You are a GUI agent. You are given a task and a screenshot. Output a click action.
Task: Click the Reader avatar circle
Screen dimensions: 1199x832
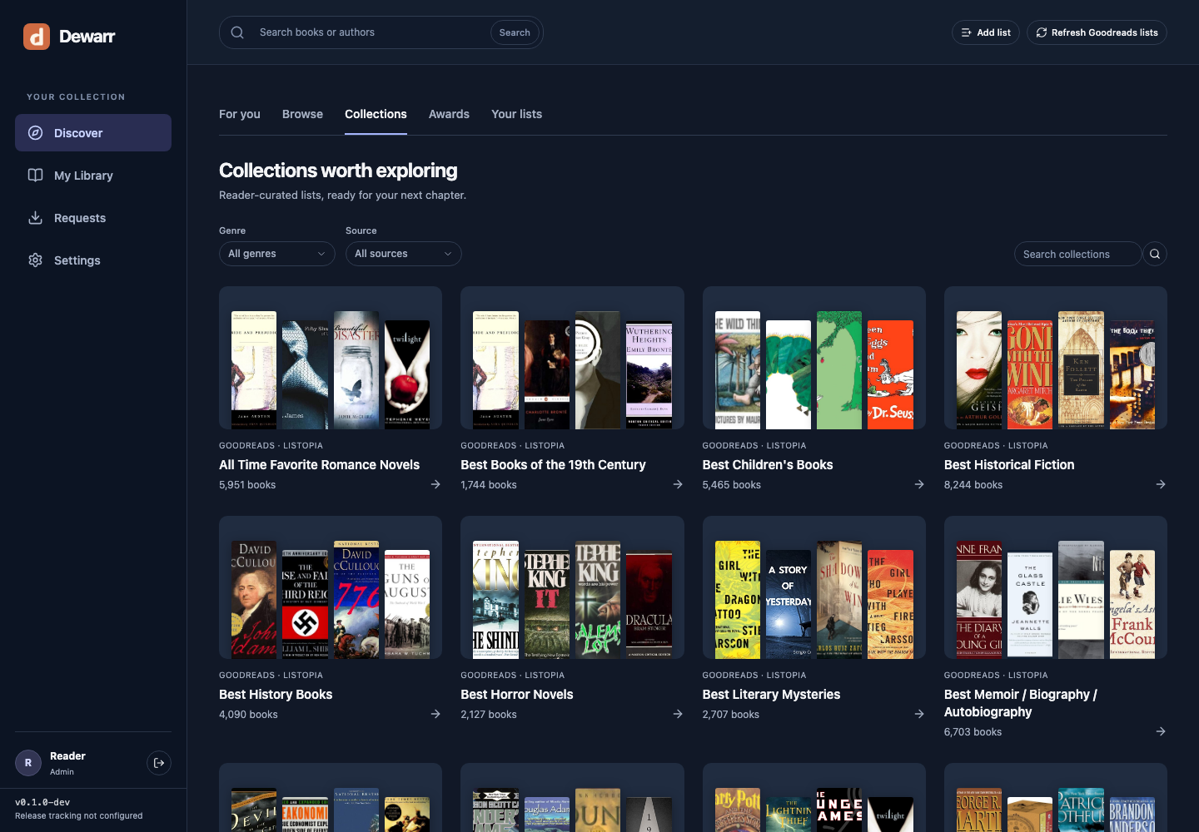point(28,763)
